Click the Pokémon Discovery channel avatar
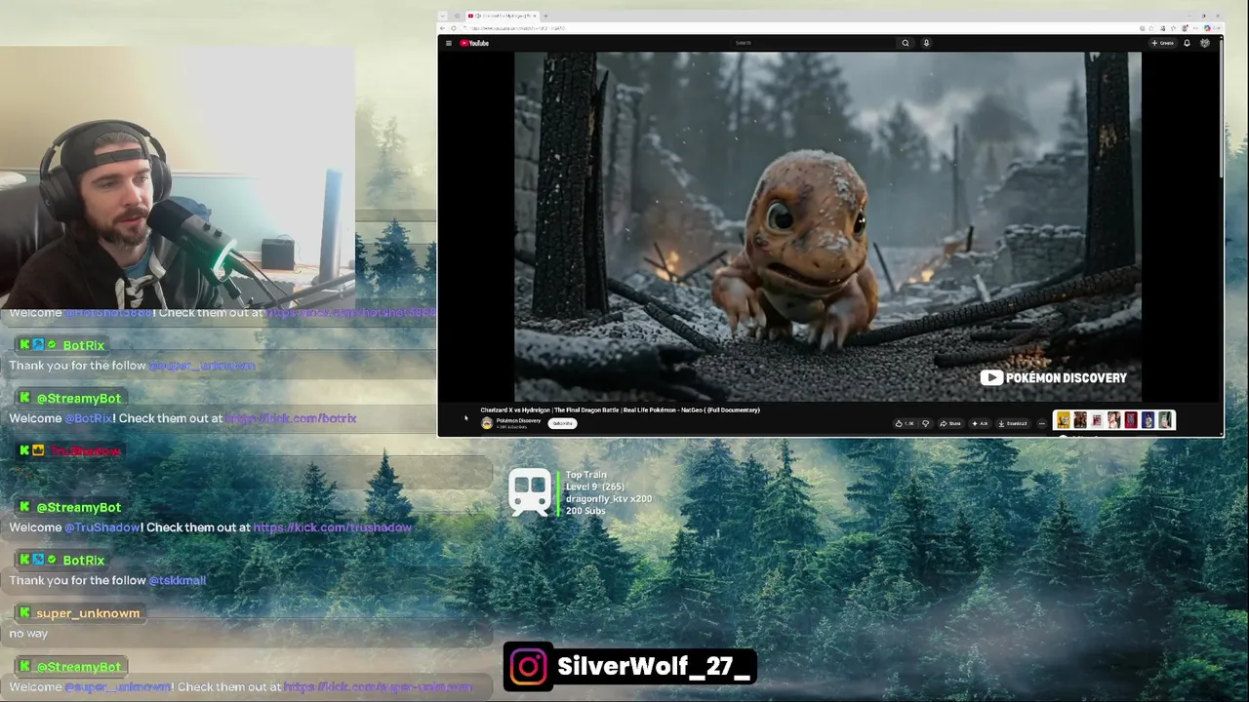This screenshot has height=702, width=1249. pyautogui.click(x=487, y=423)
